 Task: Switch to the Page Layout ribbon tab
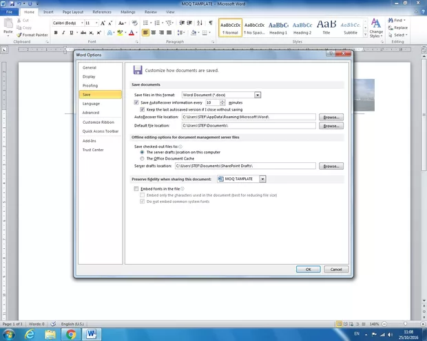point(72,12)
